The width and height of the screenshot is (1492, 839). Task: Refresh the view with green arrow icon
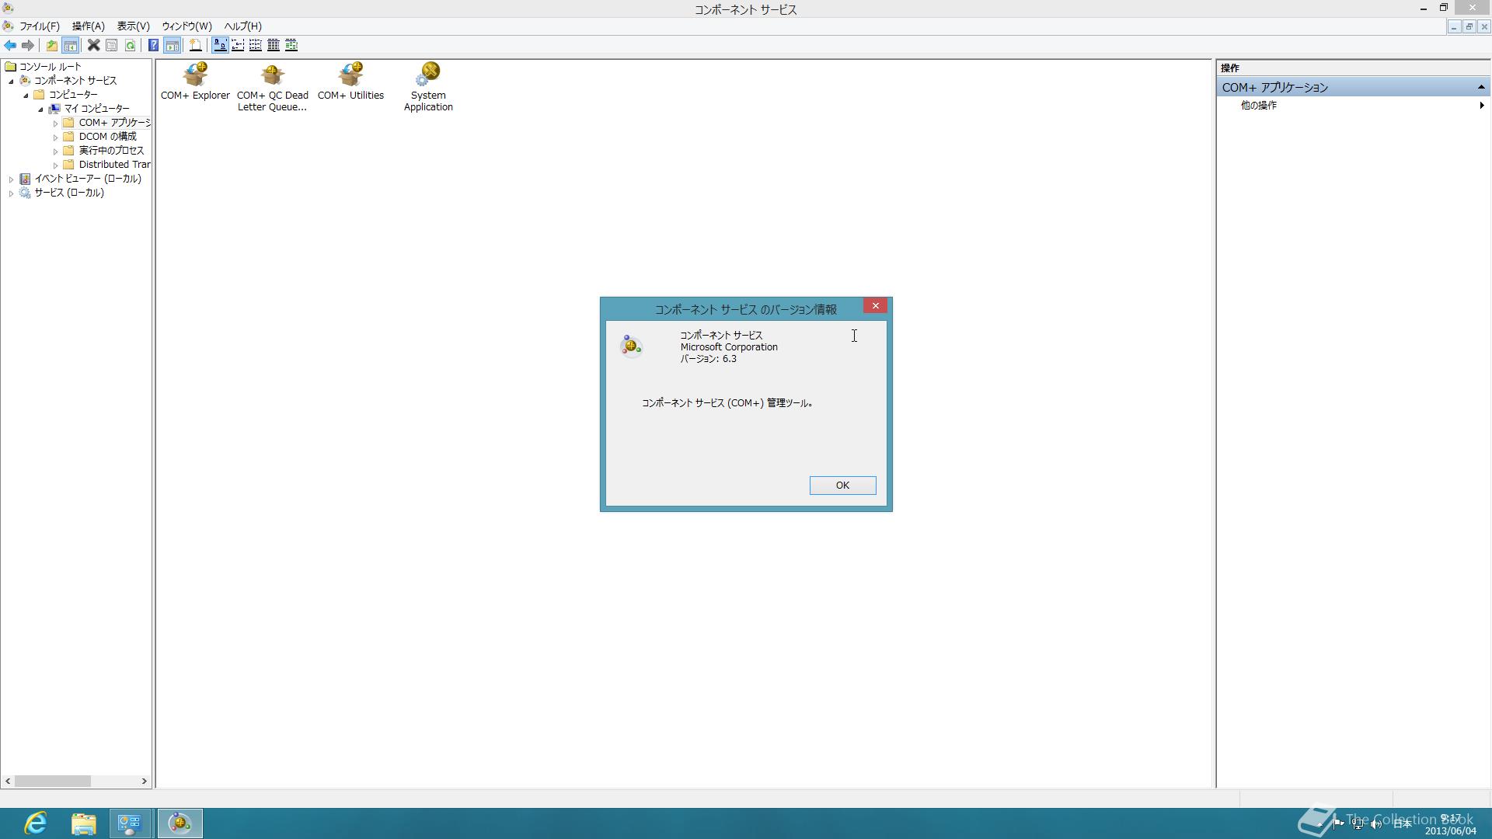coord(130,45)
